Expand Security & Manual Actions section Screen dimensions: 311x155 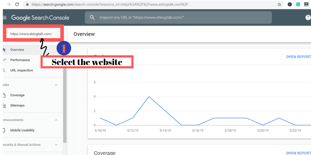[56, 145]
